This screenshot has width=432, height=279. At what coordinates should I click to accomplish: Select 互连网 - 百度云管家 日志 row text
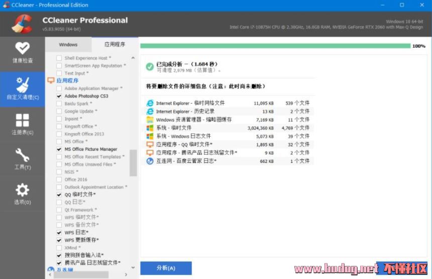pyautogui.click(x=186, y=161)
